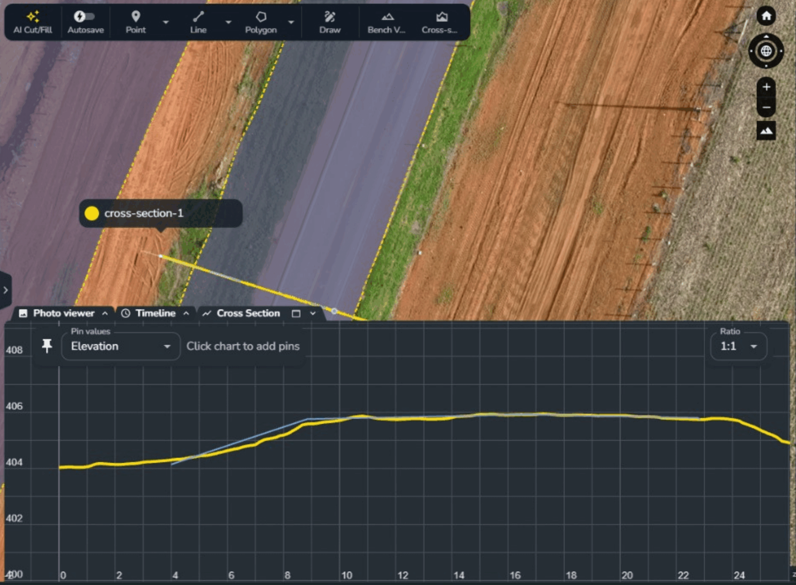Toggle the terrain view icon
The image size is (796, 585).
tap(766, 131)
